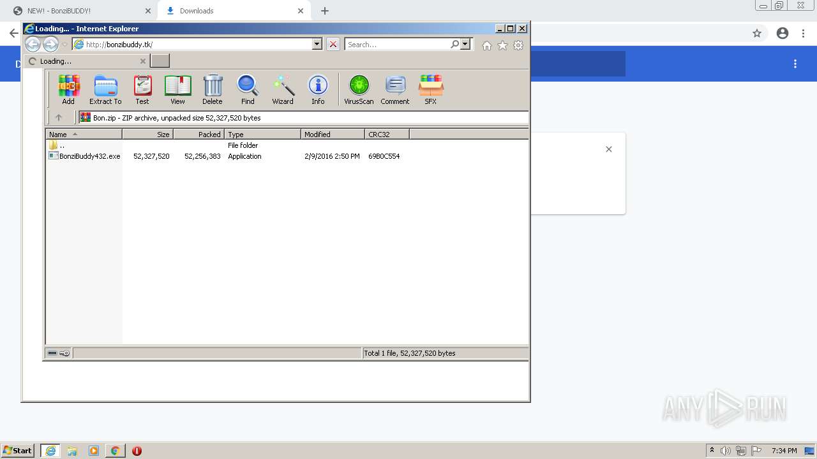817x459 pixels.
Task: Run the Test archive tool
Action: (142, 90)
